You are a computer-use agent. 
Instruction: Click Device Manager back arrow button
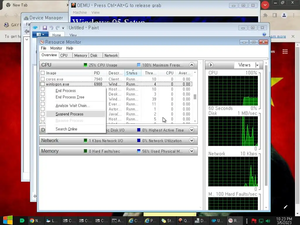coord(27,31)
